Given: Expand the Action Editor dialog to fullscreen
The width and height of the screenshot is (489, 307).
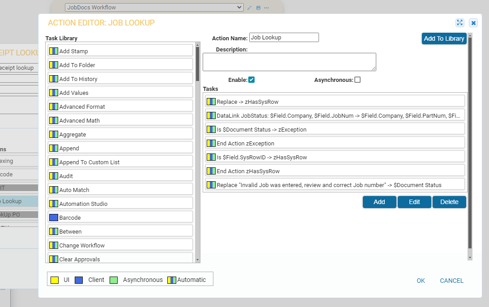Looking at the screenshot, I should [x=459, y=23].
